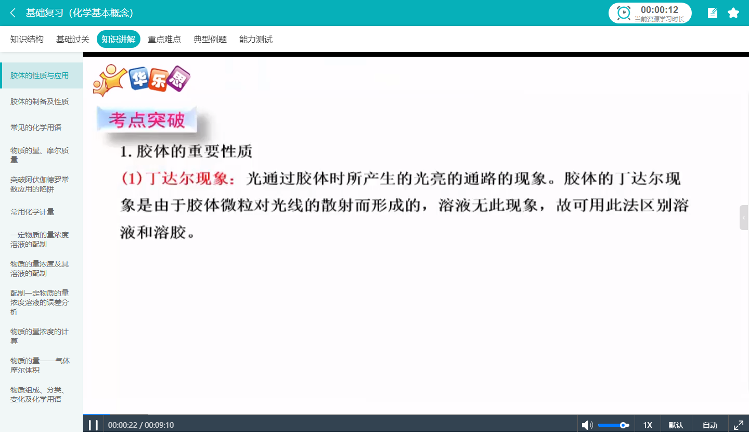Go to the 能力测试 tab
Image resolution: width=749 pixels, height=432 pixels.
click(256, 39)
